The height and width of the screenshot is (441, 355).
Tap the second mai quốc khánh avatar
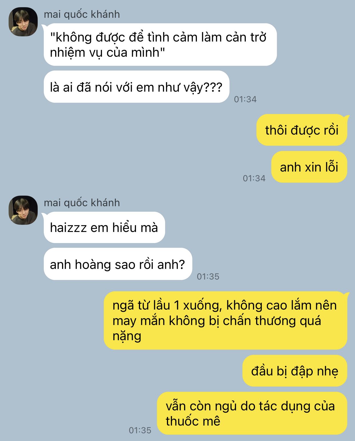(23, 210)
